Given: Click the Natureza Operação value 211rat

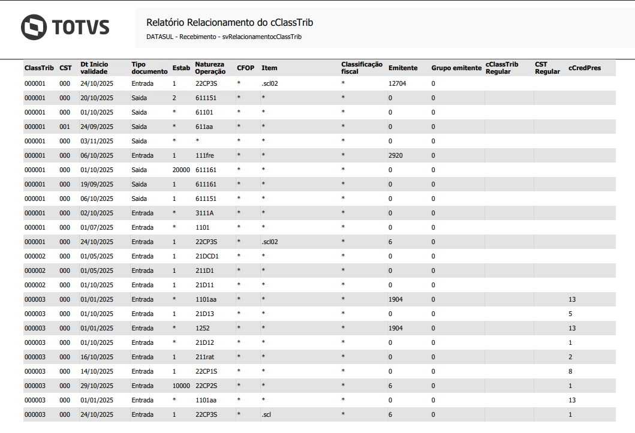Looking at the screenshot, I should pyautogui.click(x=205, y=357).
